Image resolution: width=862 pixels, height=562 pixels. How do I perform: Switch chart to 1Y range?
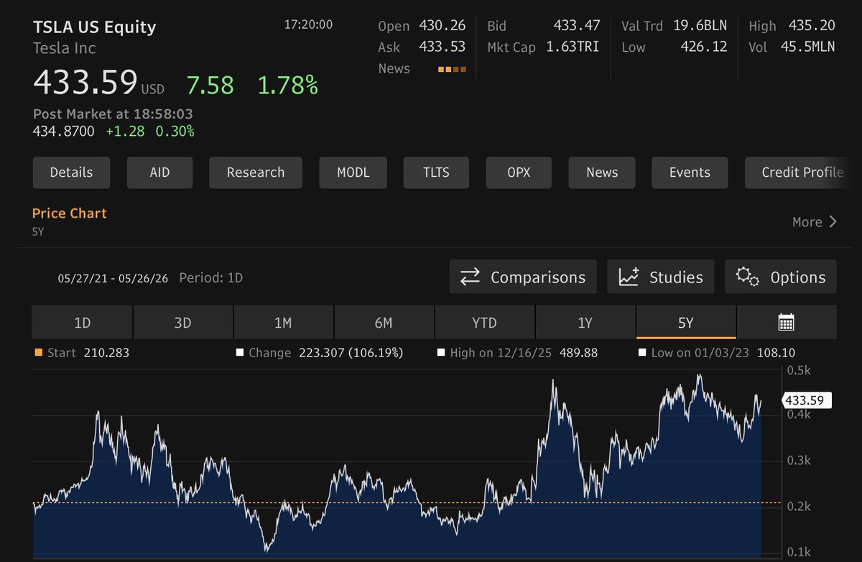click(585, 322)
